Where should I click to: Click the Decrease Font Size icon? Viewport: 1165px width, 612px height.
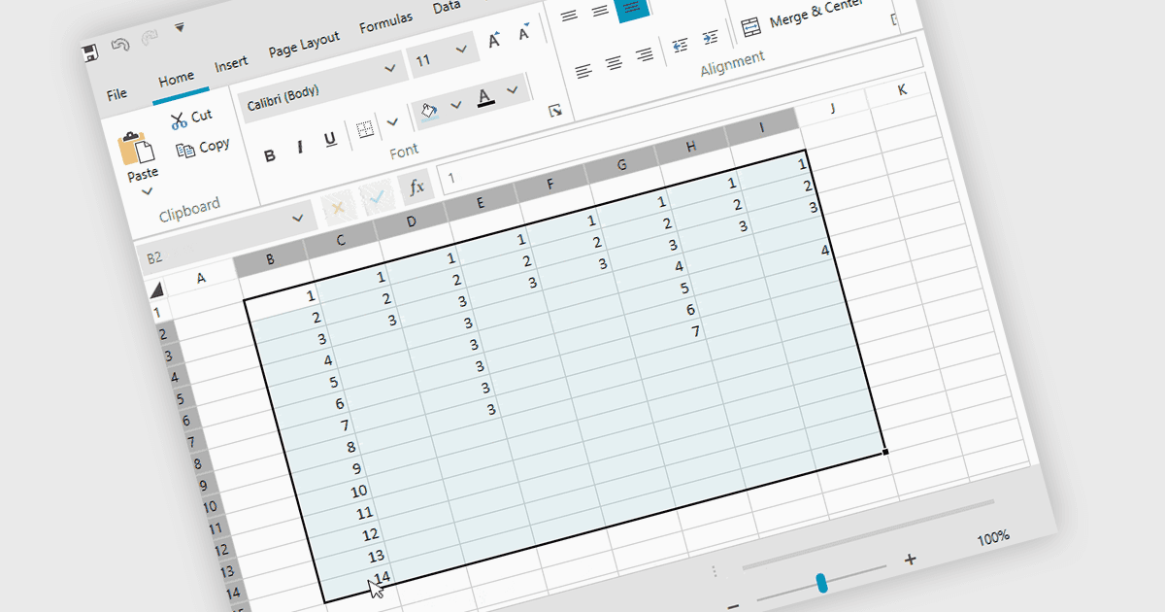coord(524,34)
